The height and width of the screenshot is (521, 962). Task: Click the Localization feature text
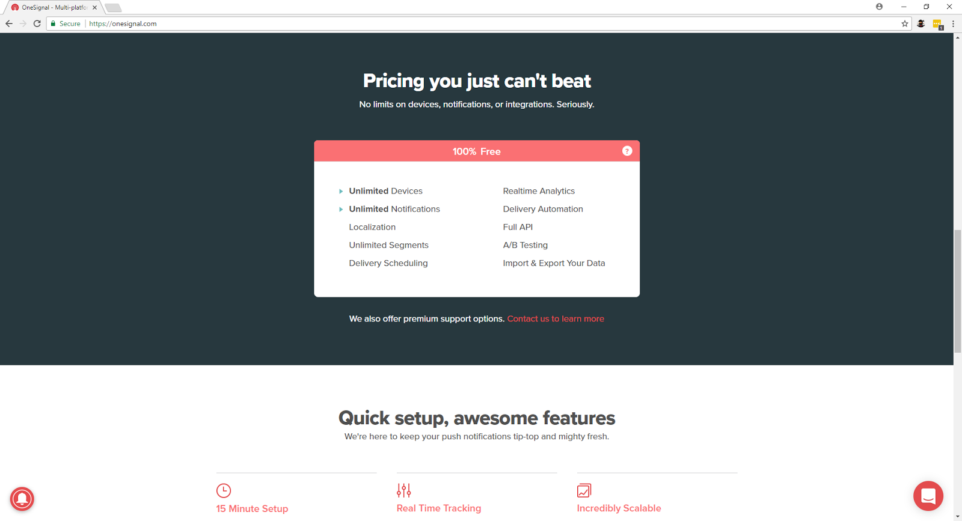(372, 227)
